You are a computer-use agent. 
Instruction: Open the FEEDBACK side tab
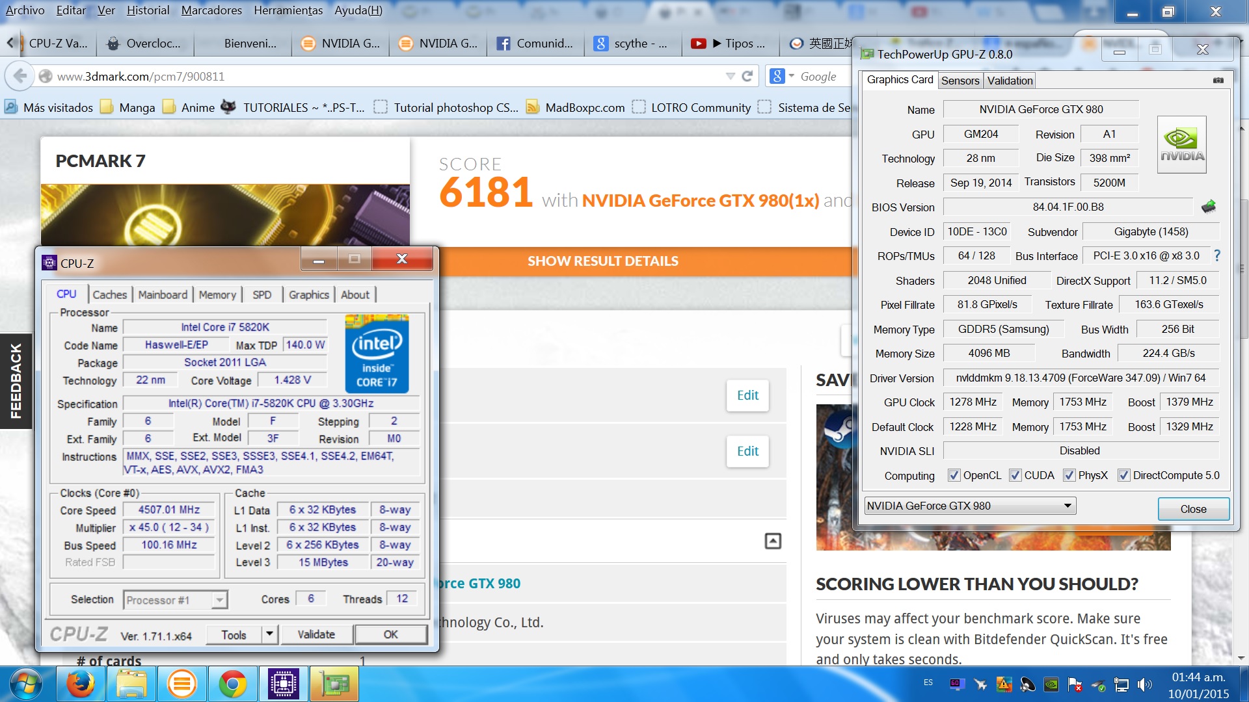[16, 381]
